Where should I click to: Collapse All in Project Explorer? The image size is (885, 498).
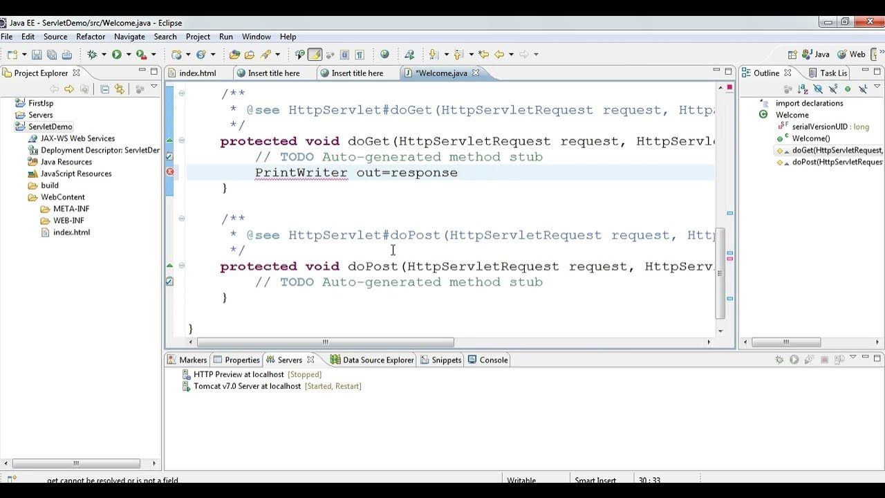coord(104,89)
